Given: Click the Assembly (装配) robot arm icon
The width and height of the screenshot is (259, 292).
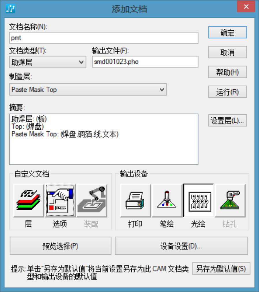Looking at the screenshot, I should pyautogui.click(x=92, y=200).
